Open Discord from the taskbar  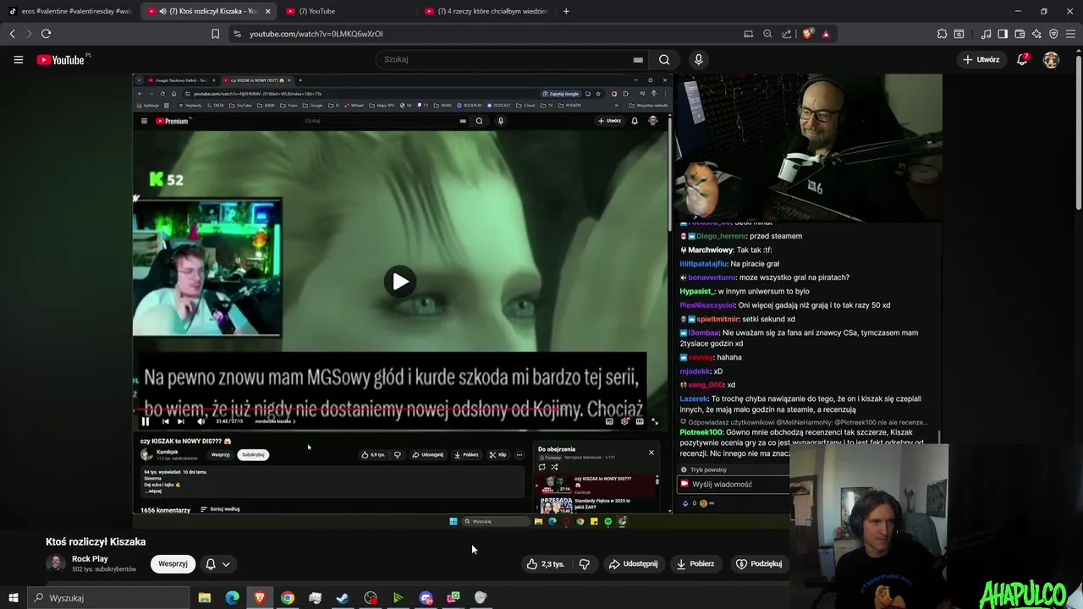click(426, 598)
